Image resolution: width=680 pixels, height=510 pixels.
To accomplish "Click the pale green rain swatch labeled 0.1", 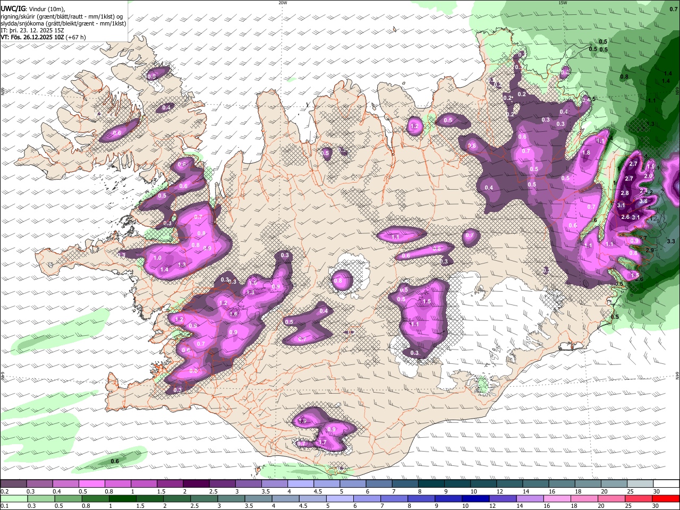I will coord(13,499).
